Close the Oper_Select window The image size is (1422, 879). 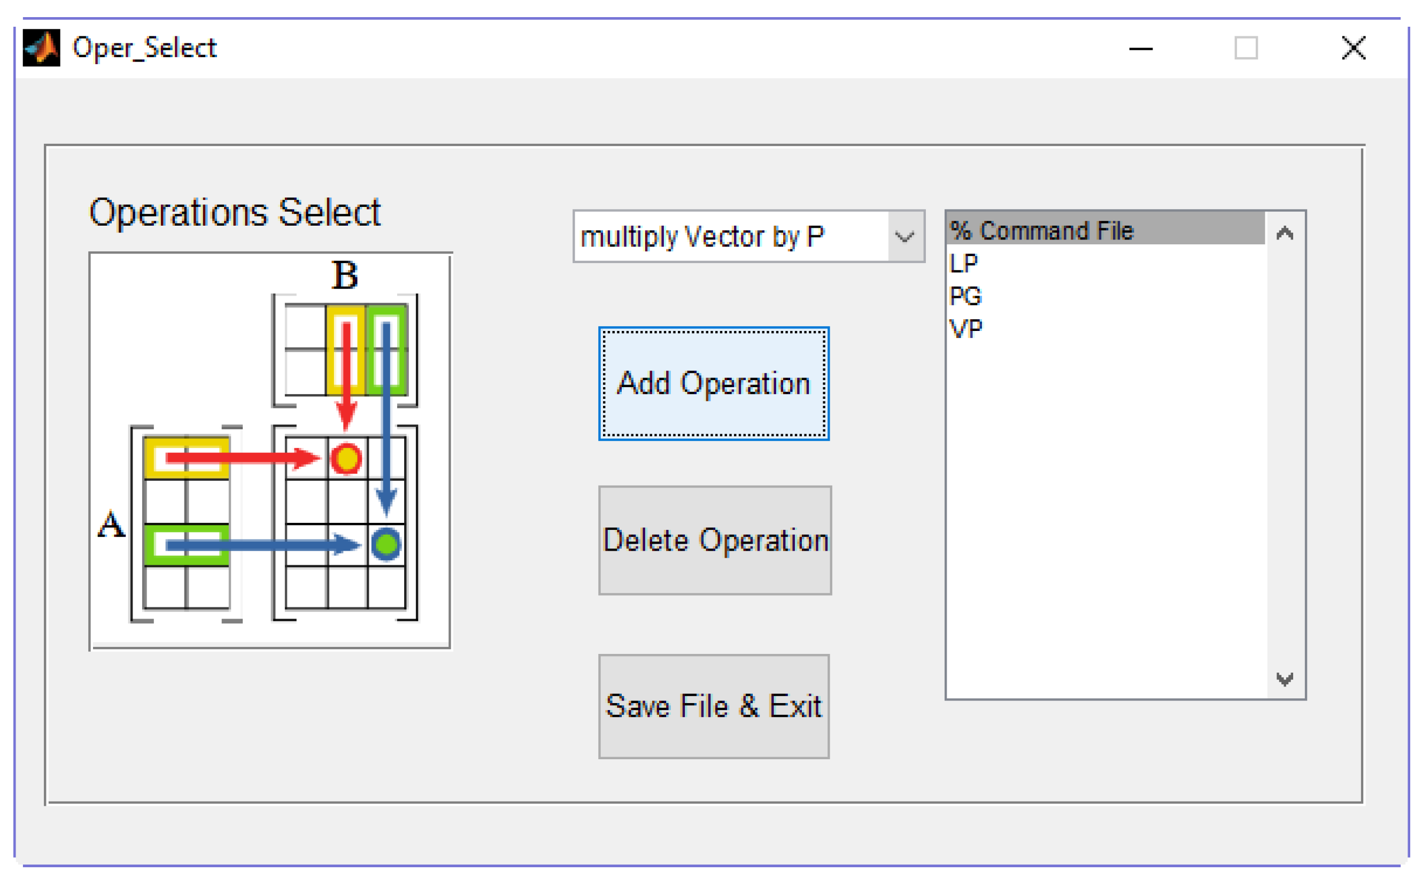1353,48
